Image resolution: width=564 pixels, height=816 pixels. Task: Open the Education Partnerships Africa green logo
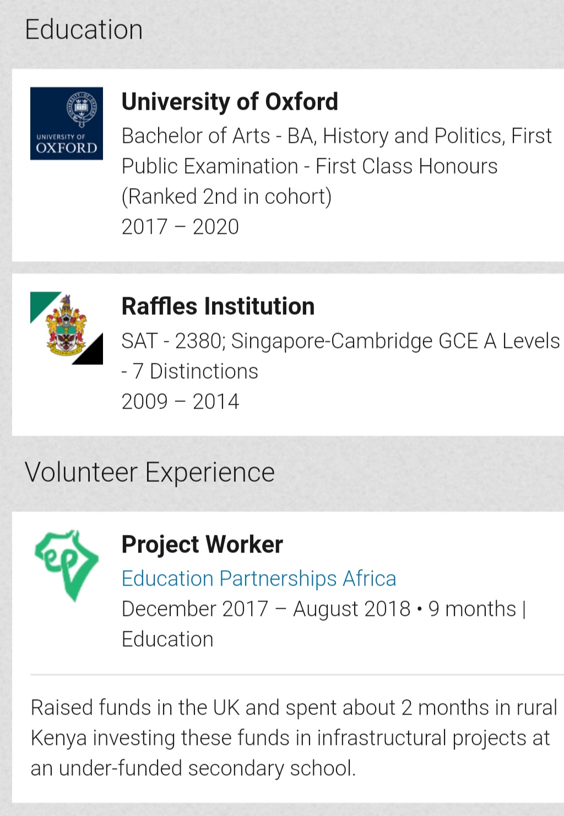click(67, 566)
